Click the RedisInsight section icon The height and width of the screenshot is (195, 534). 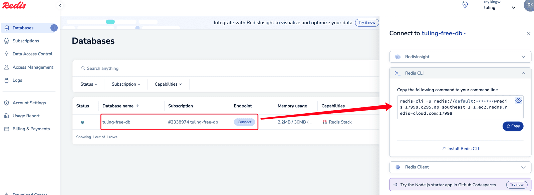(397, 57)
